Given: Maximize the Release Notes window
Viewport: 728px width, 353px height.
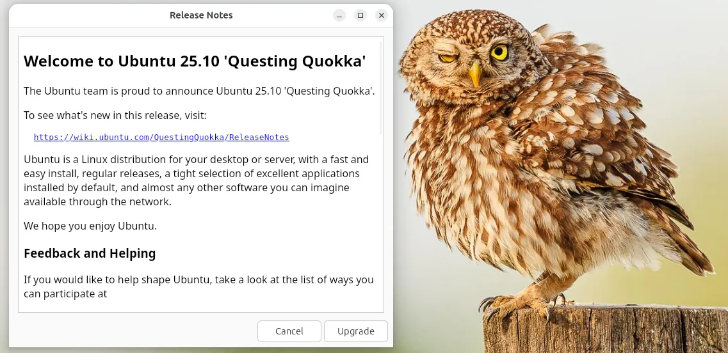Looking at the screenshot, I should pyautogui.click(x=360, y=15).
